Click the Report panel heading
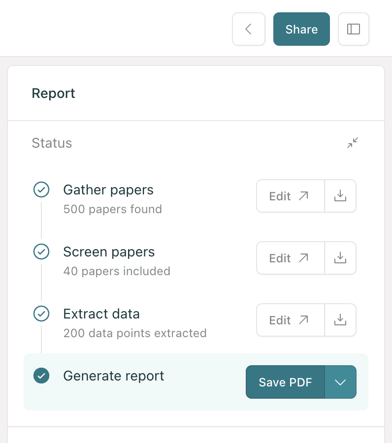This screenshot has width=392, height=443. [x=53, y=93]
